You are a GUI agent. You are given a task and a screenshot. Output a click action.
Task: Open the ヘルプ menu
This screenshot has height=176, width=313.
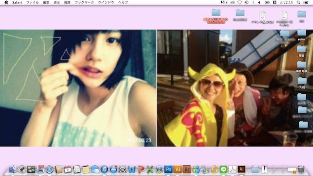pos(123,2)
